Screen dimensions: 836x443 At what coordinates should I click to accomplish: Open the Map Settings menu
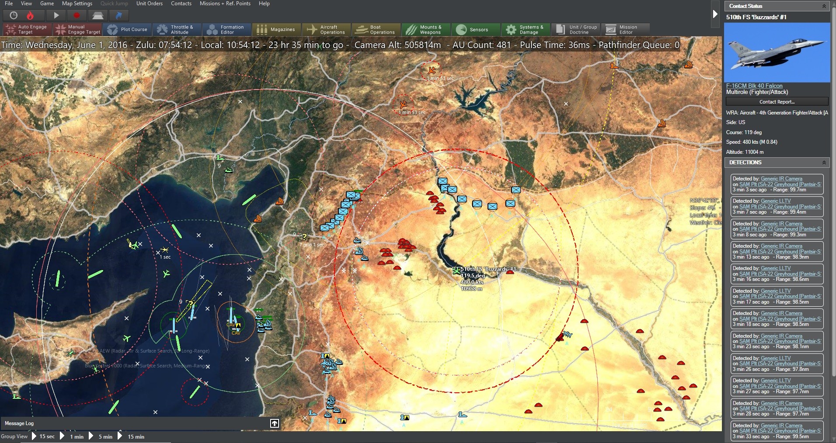tap(77, 3)
